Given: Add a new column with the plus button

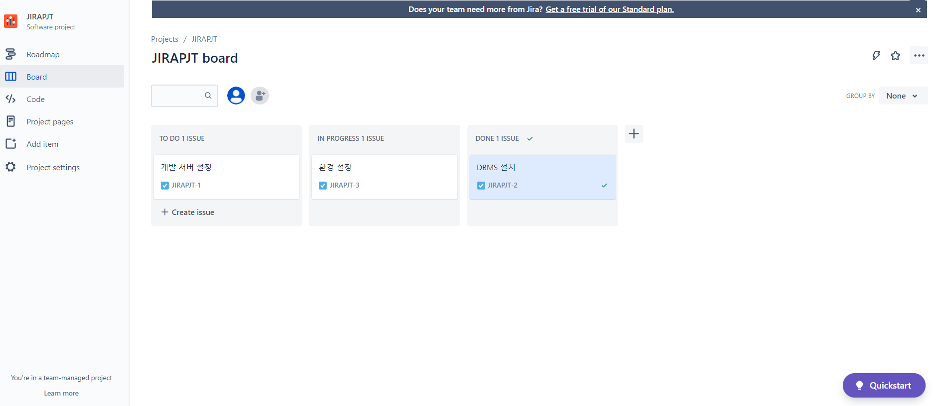Looking at the screenshot, I should coord(634,134).
